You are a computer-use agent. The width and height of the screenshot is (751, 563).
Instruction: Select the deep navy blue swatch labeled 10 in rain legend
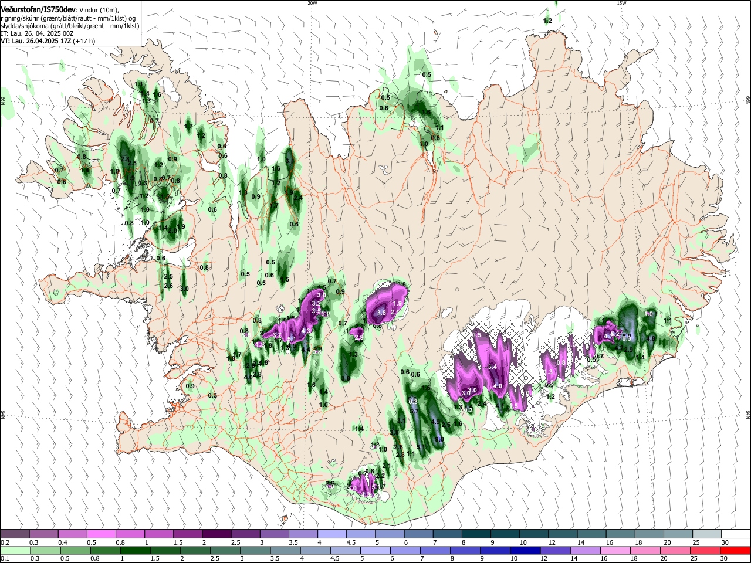click(525, 550)
